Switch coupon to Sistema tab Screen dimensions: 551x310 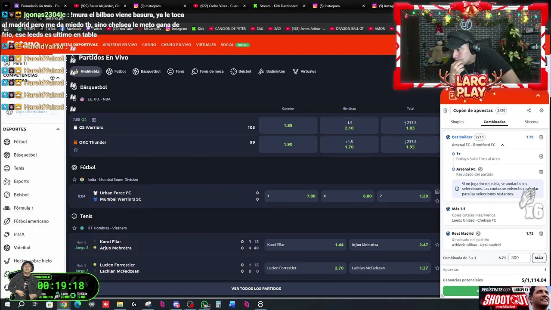pyautogui.click(x=531, y=122)
